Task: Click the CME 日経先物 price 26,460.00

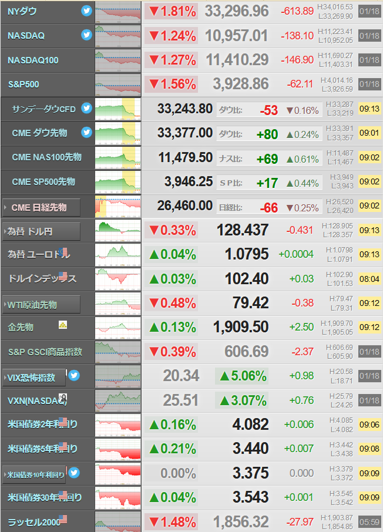Action: [185, 206]
